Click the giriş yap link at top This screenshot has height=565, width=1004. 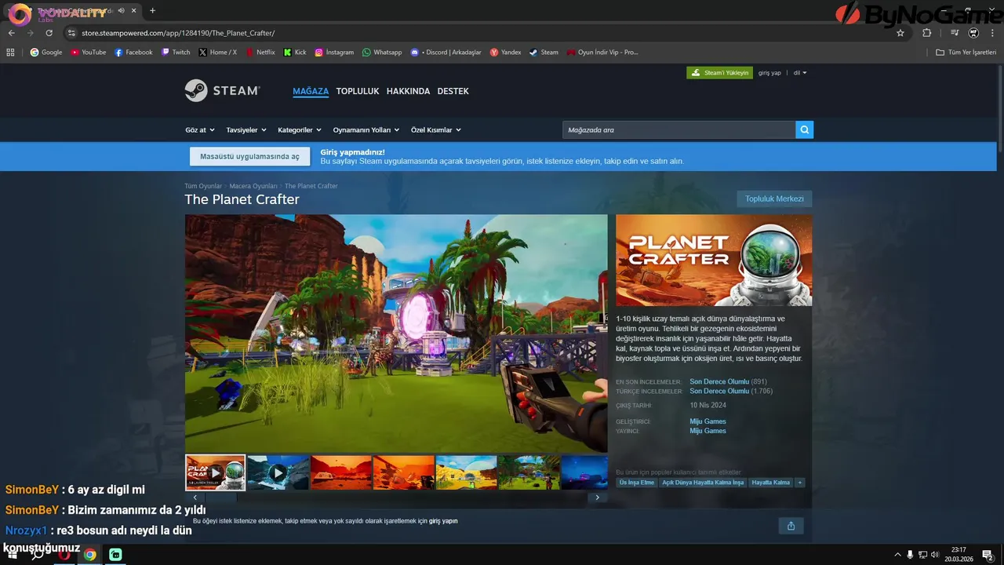pyautogui.click(x=769, y=73)
